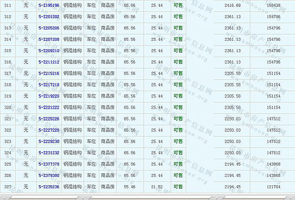Click the 5-Z219220 link
This screenshot has height=200, width=295.
point(49,96)
